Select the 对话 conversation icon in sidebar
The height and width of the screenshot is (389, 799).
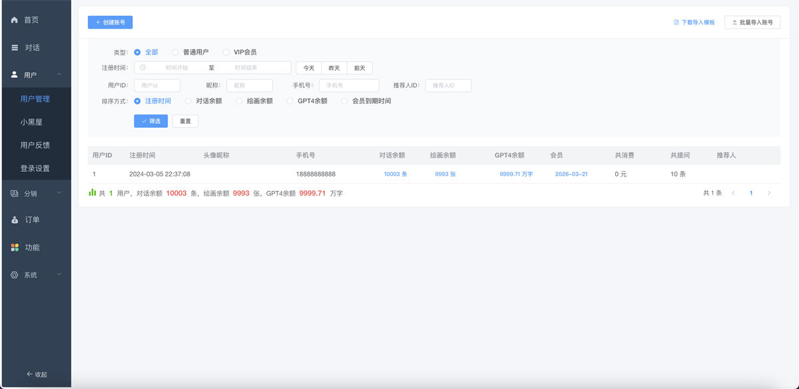tap(13, 47)
